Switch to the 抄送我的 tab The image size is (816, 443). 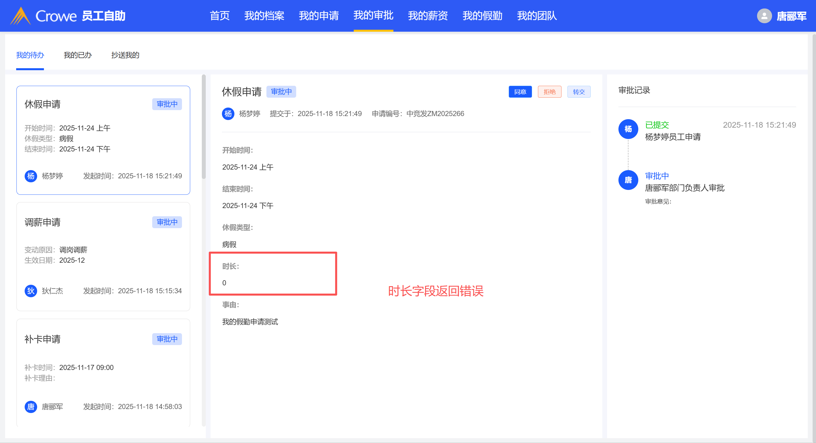pos(125,55)
